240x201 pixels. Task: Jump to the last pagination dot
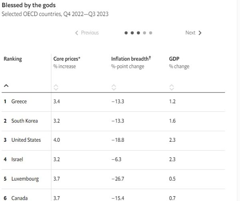click(150, 33)
